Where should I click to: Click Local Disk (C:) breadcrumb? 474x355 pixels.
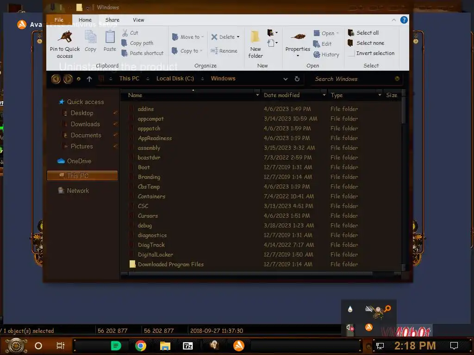[175, 79]
